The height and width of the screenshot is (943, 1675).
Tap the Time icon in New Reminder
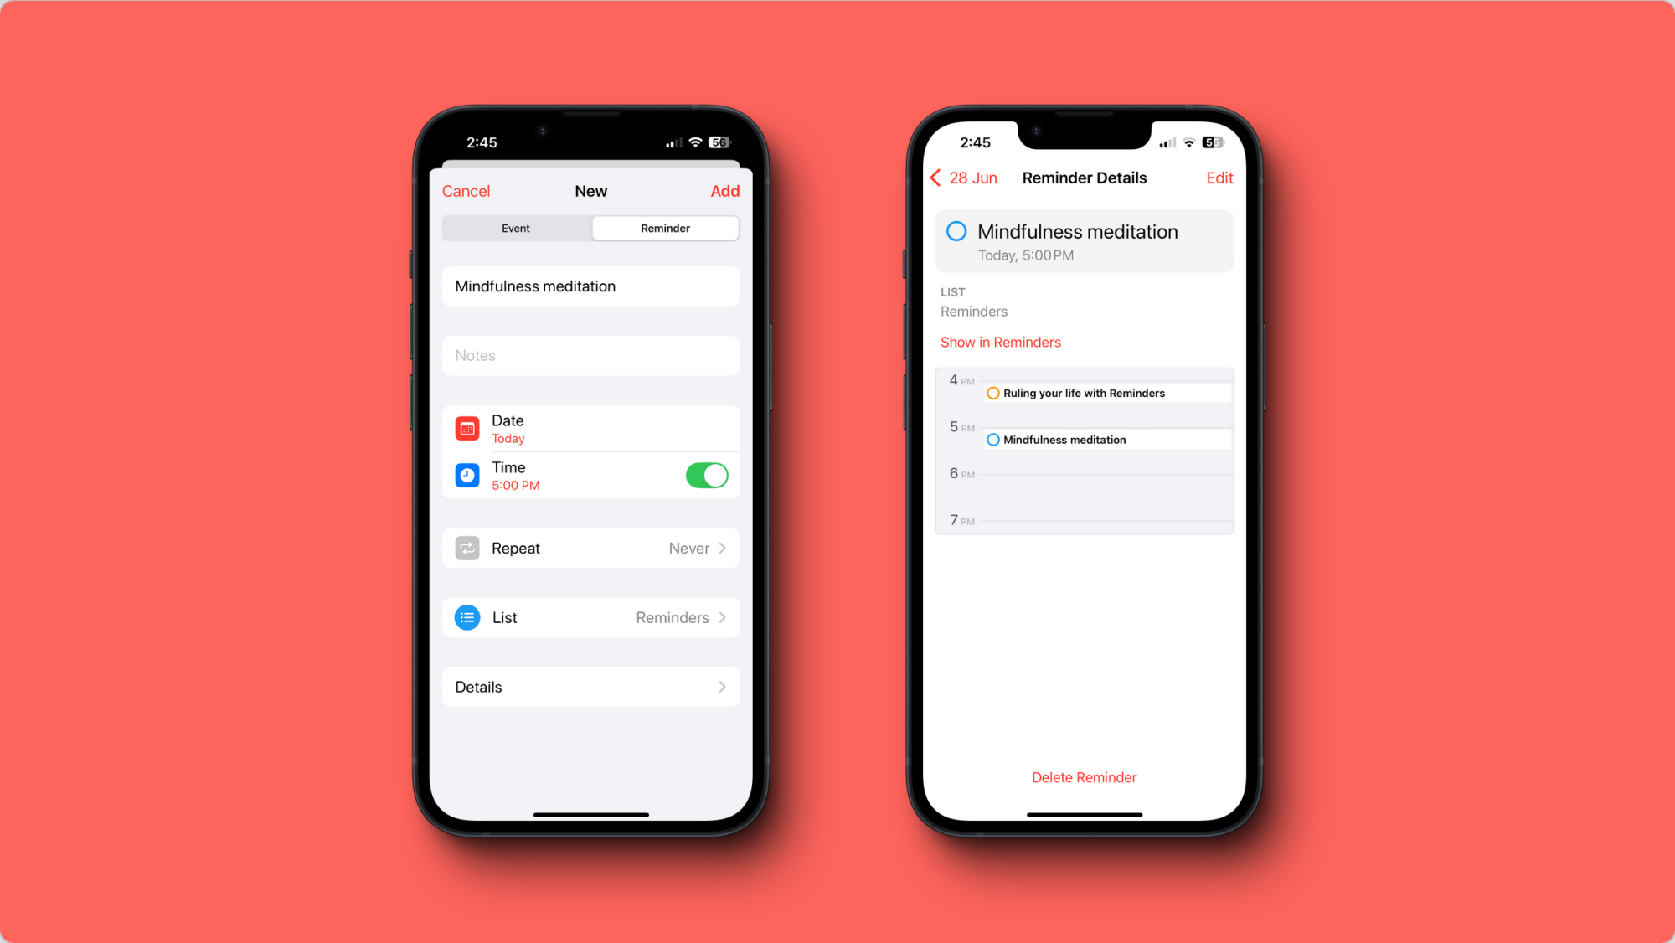click(x=467, y=475)
